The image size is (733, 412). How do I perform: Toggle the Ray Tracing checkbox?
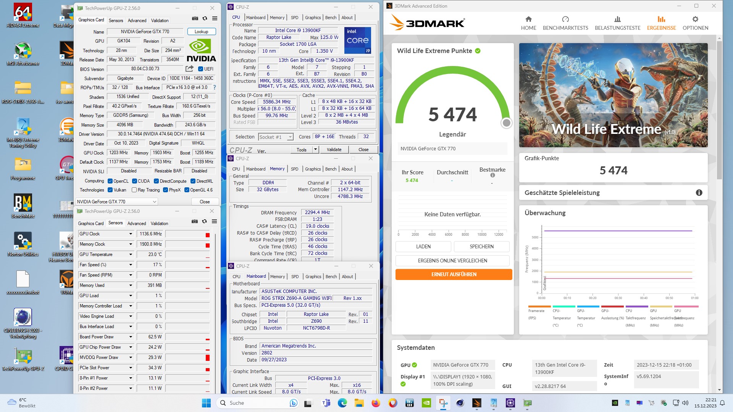[134, 190]
